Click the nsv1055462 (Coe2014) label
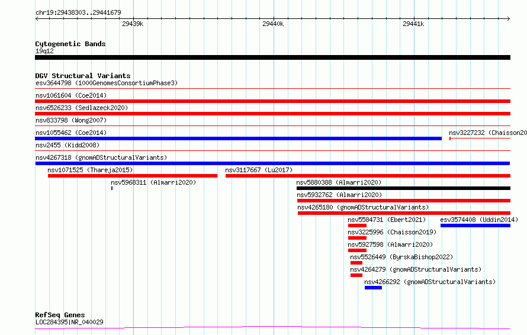The image size is (527, 335). tap(71, 133)
